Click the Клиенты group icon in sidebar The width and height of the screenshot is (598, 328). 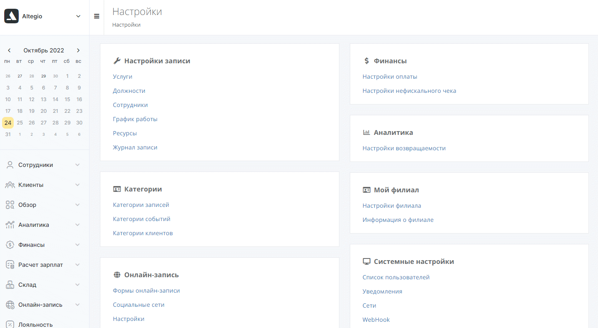10,185
